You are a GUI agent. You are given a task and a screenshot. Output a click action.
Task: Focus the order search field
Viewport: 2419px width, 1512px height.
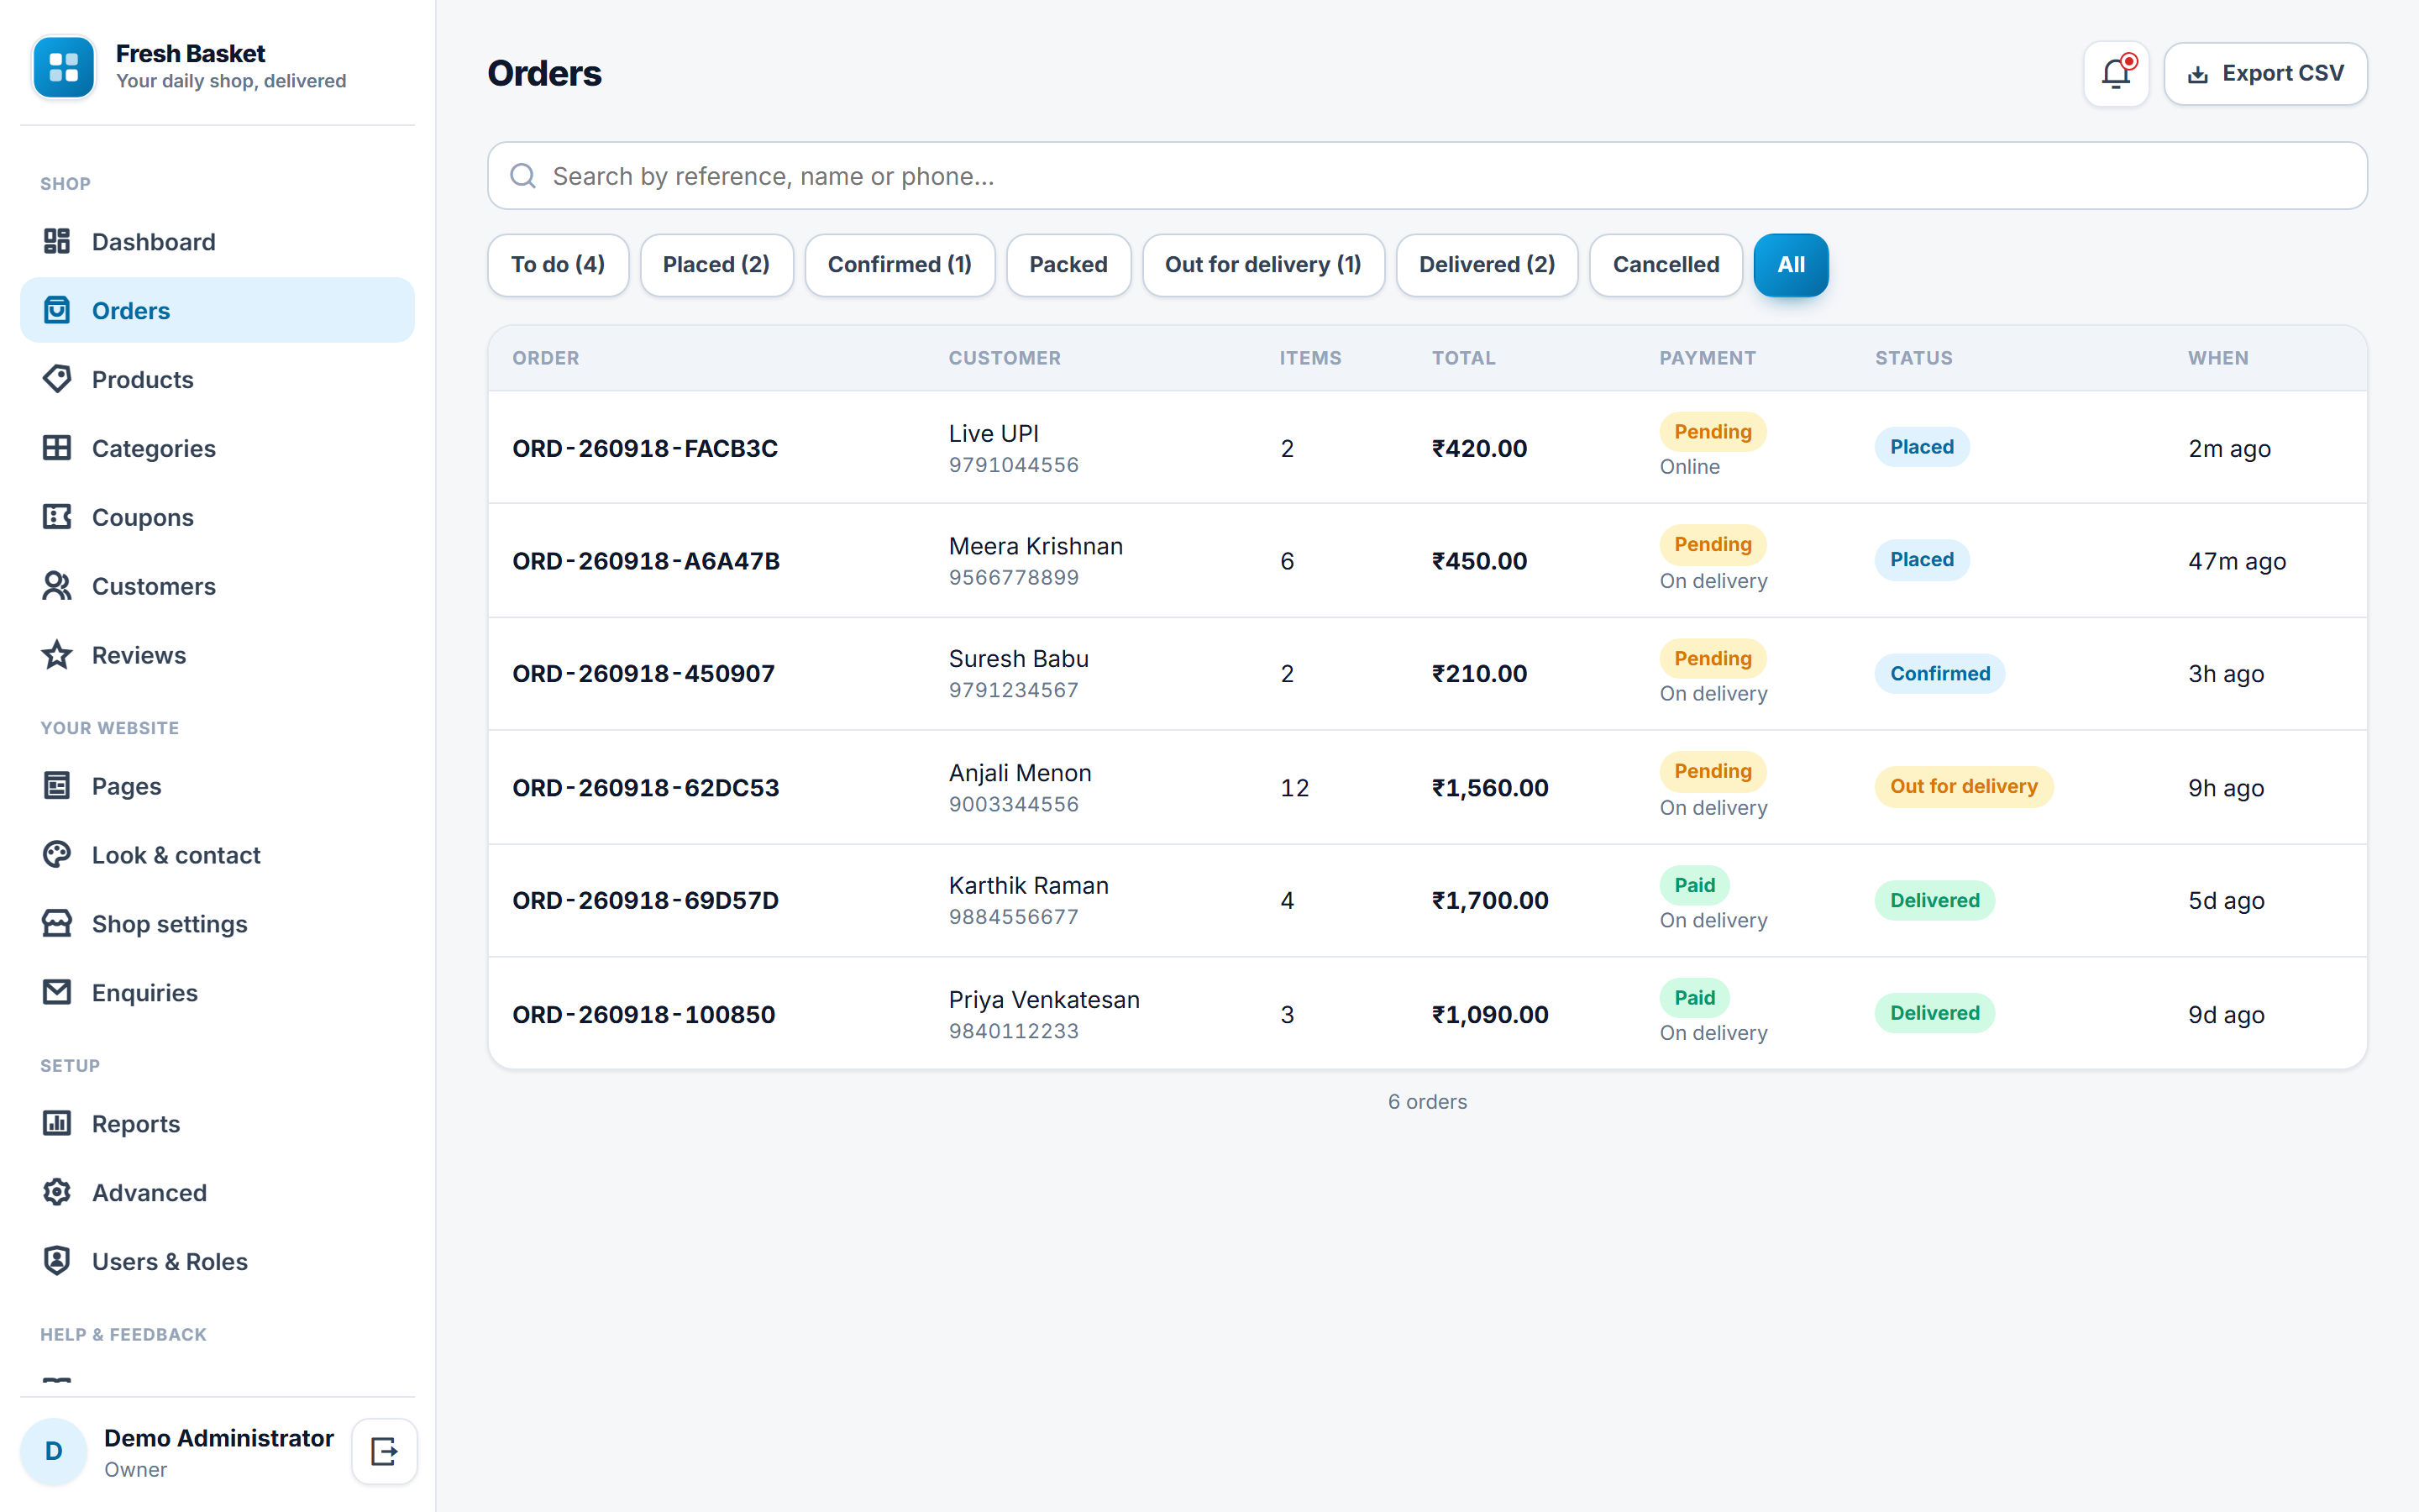coord(1427,176)
